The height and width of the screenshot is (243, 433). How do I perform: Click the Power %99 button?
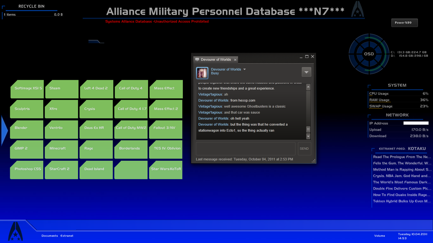coord(404,23)
